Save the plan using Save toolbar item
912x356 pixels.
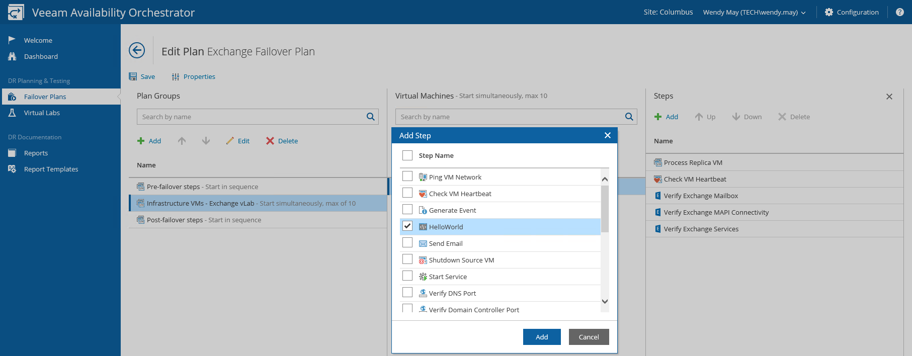pyautogui.click(x=142, y=76)
